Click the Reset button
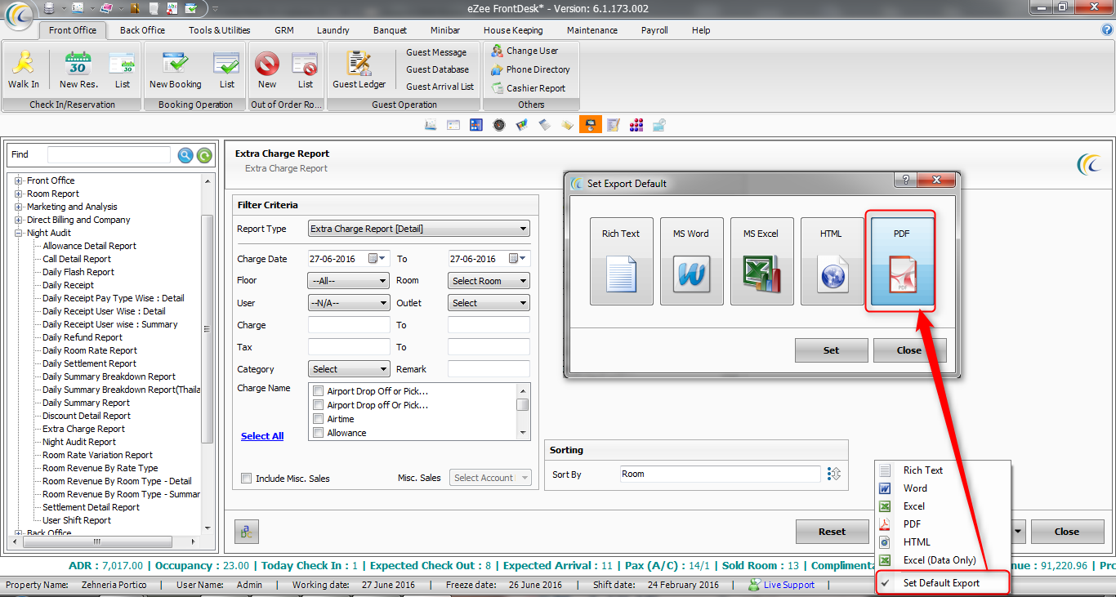 (x=832, y=532)
